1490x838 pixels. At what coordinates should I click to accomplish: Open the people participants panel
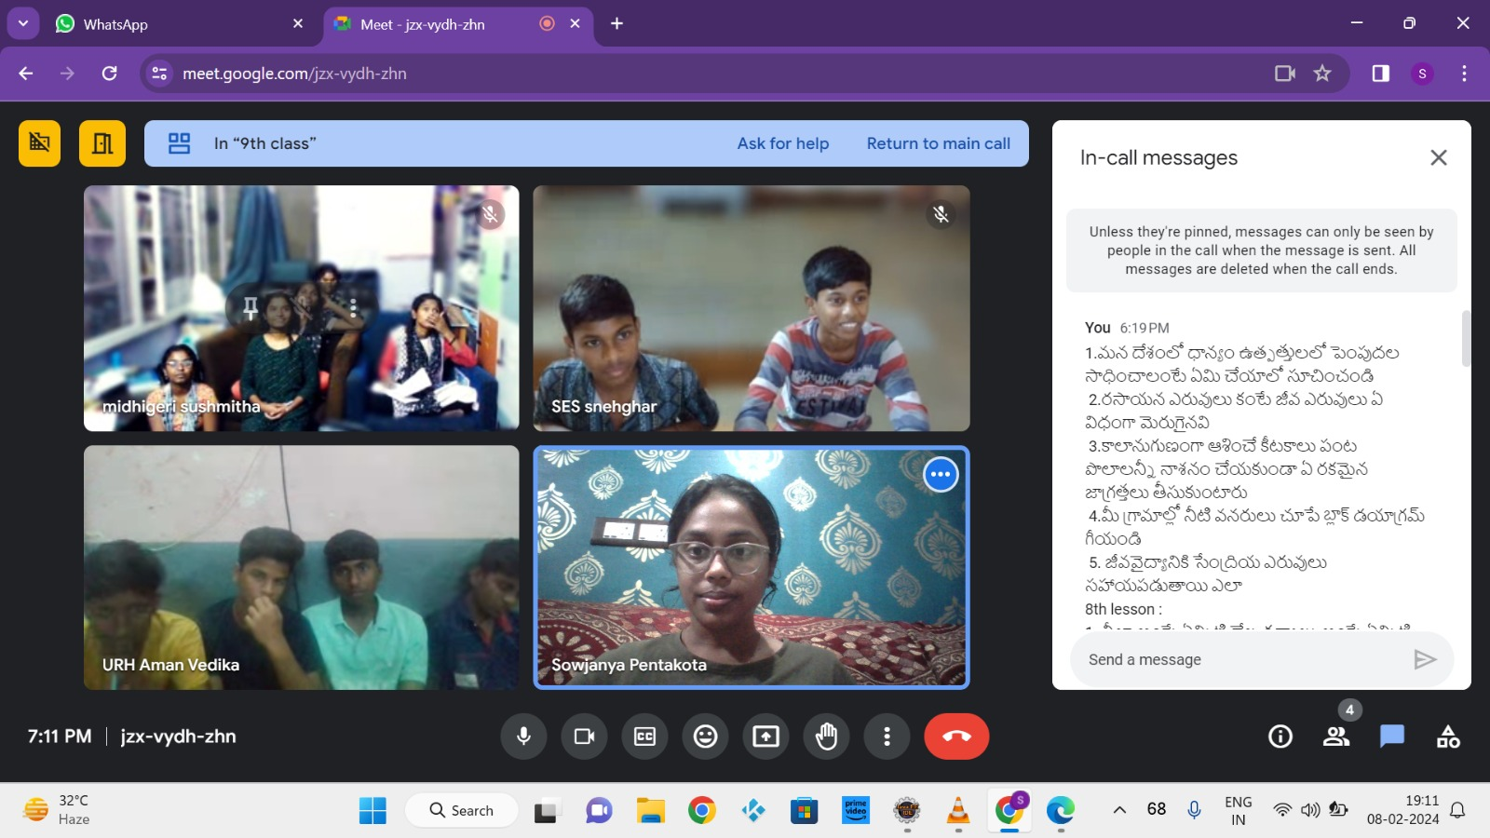click(1336, 737)
